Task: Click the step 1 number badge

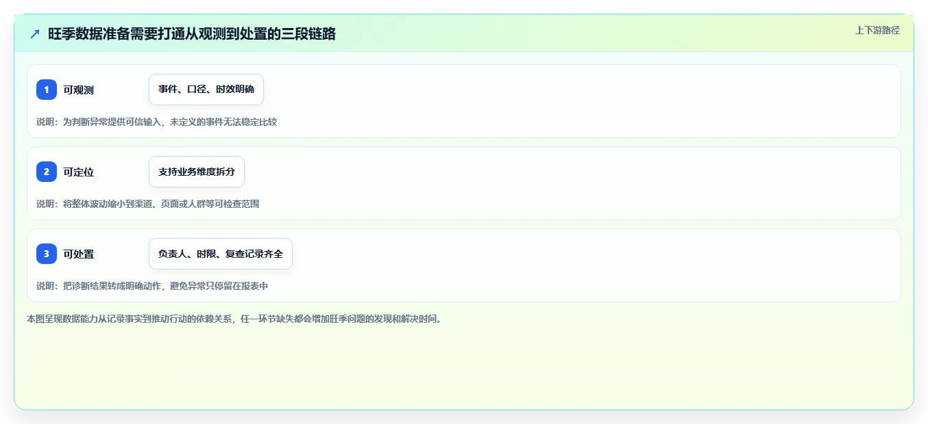Action: click(47, 90)
